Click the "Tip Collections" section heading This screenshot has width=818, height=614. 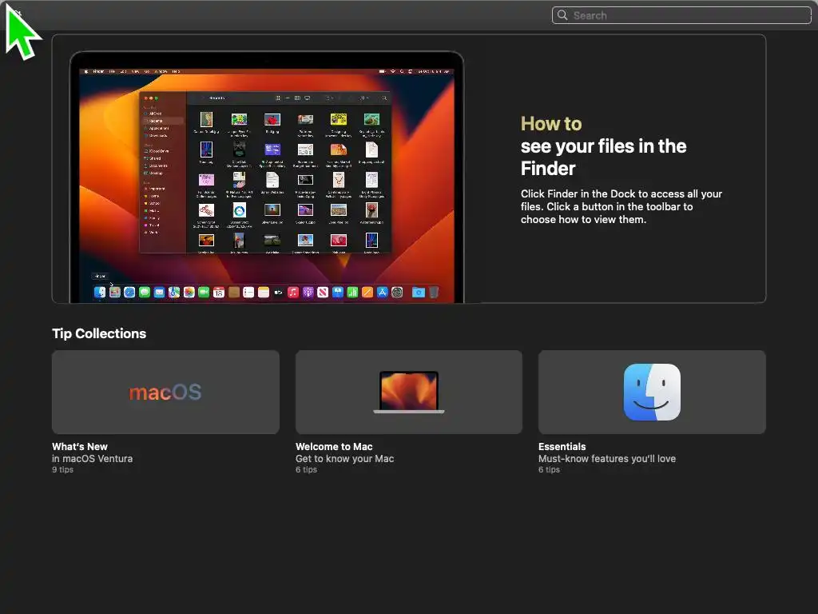(99, 333)
